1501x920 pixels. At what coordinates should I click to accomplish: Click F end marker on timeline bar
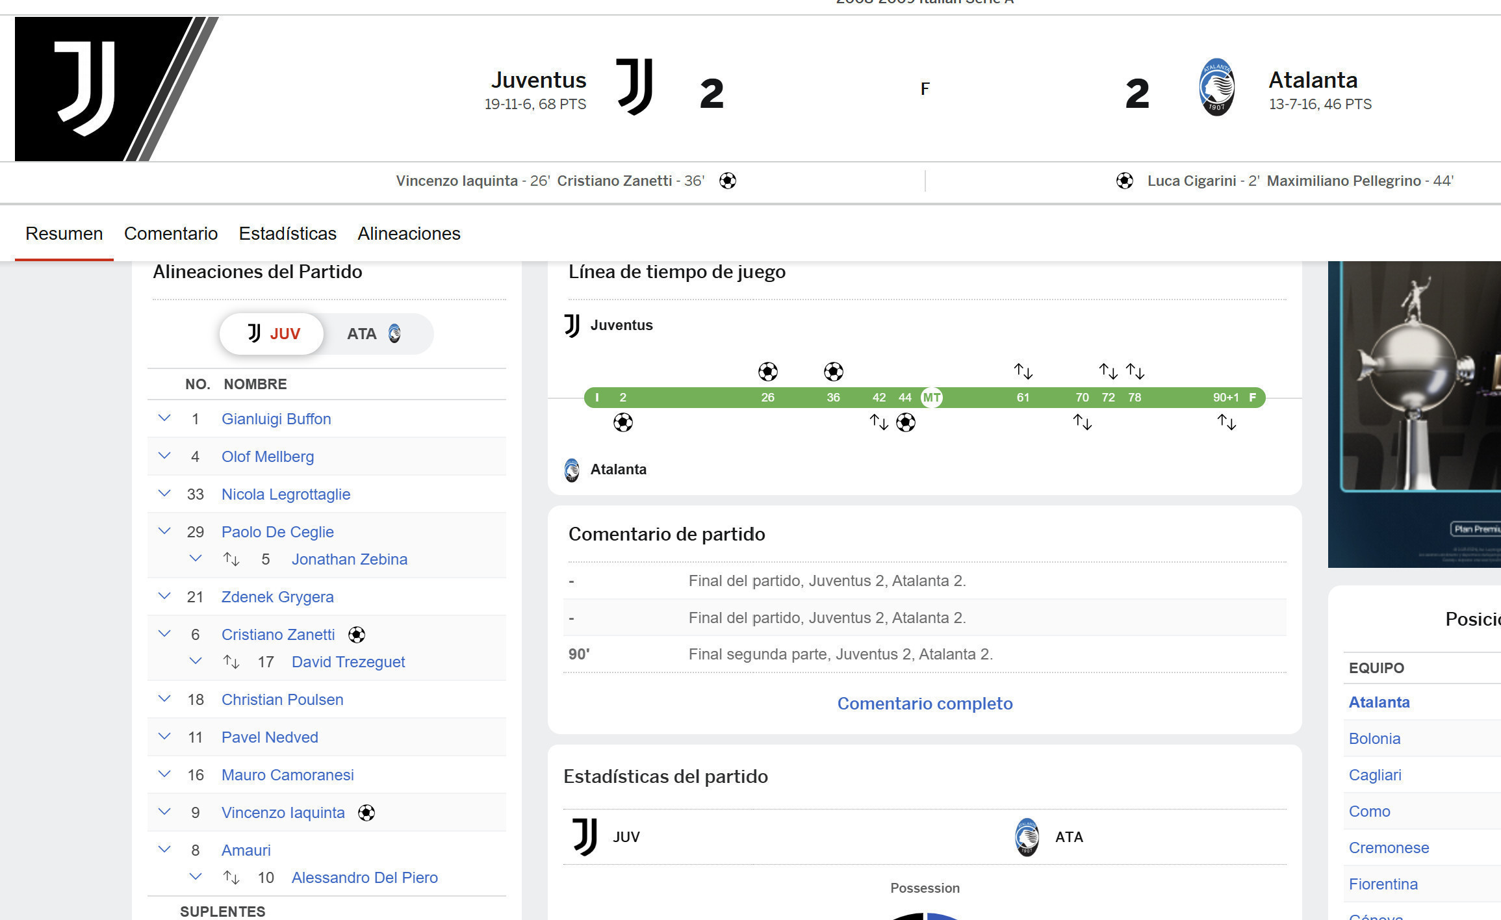tap(1253, 398)
